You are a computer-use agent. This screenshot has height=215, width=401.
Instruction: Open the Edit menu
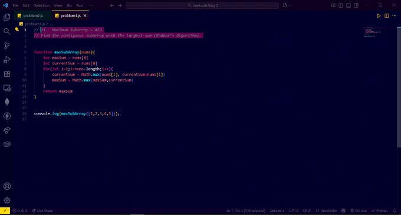26,5
